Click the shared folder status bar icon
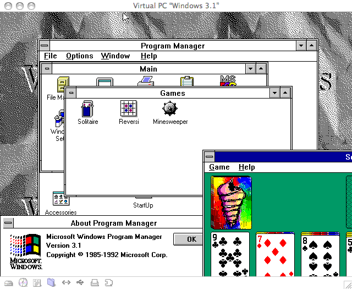The height and width of the screenshot is (289, 352). tap(52, 282)
